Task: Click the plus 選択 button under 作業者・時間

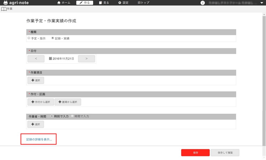Action: pos(36,124)
